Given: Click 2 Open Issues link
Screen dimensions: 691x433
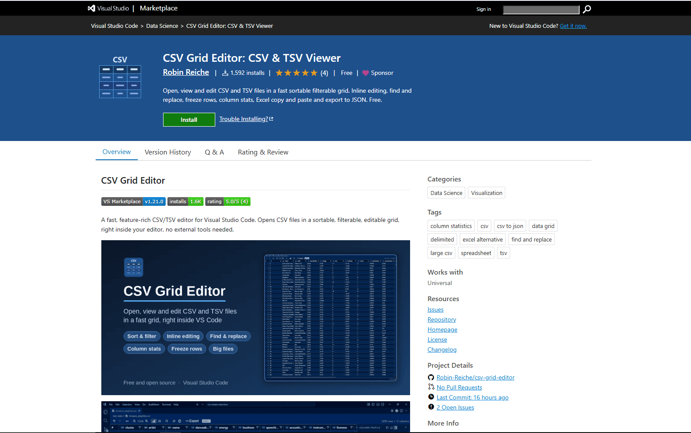Looking at the screenshot, I should (455, 407).
